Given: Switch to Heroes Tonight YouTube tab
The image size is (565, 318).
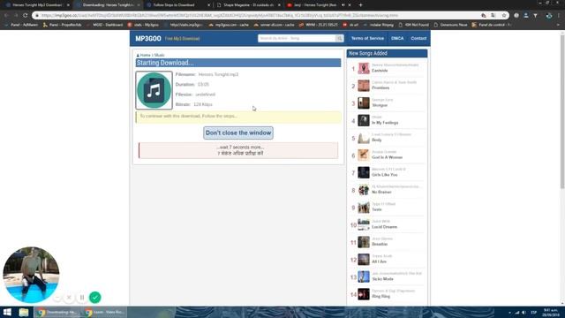Looking at the screenshot, I should [317, 5].
